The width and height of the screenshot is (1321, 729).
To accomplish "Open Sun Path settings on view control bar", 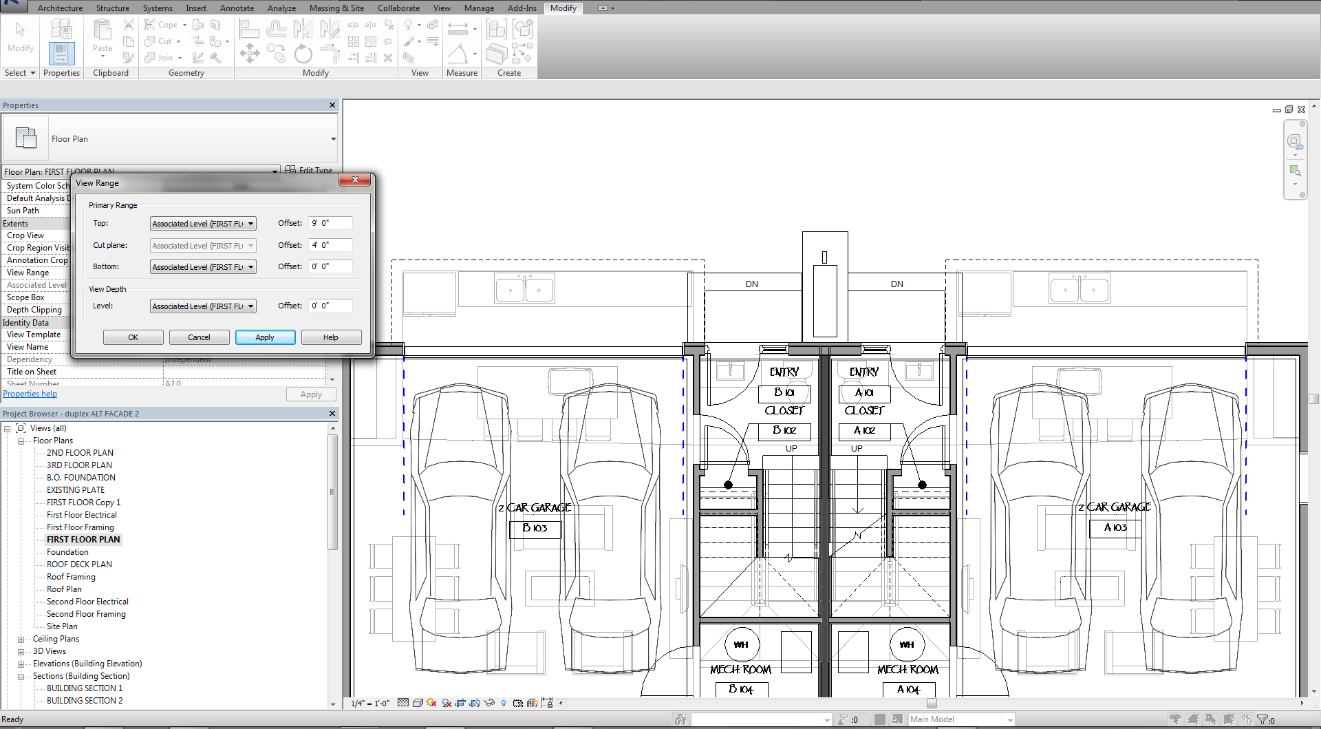I will pyautogui.click(x=431, y=703).
